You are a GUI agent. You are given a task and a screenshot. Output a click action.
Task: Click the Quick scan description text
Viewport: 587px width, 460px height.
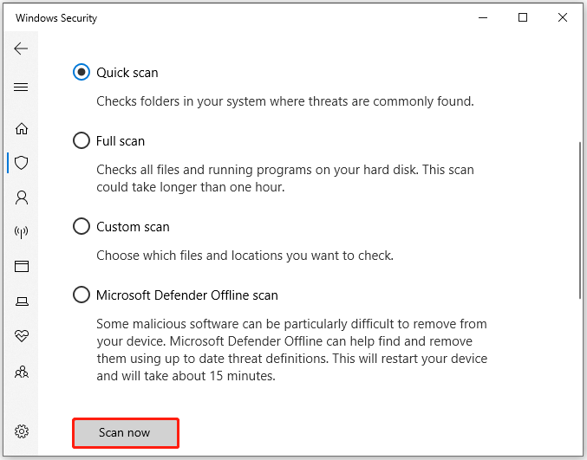285,101
